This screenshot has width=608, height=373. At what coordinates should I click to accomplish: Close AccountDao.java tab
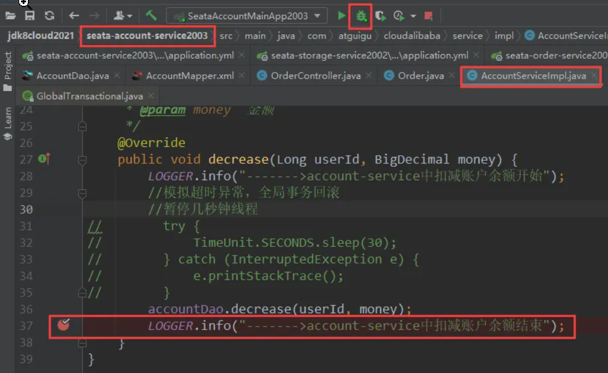tap(117, 76)
